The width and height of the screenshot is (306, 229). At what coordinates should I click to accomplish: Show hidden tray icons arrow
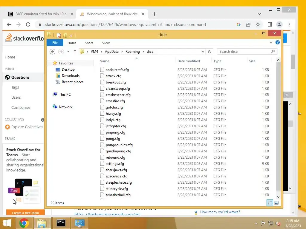256,223
